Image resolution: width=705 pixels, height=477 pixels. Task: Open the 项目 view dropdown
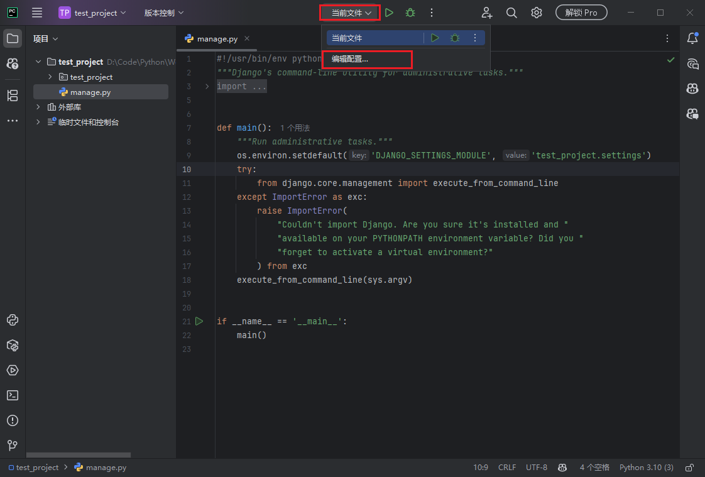point(45,39)
